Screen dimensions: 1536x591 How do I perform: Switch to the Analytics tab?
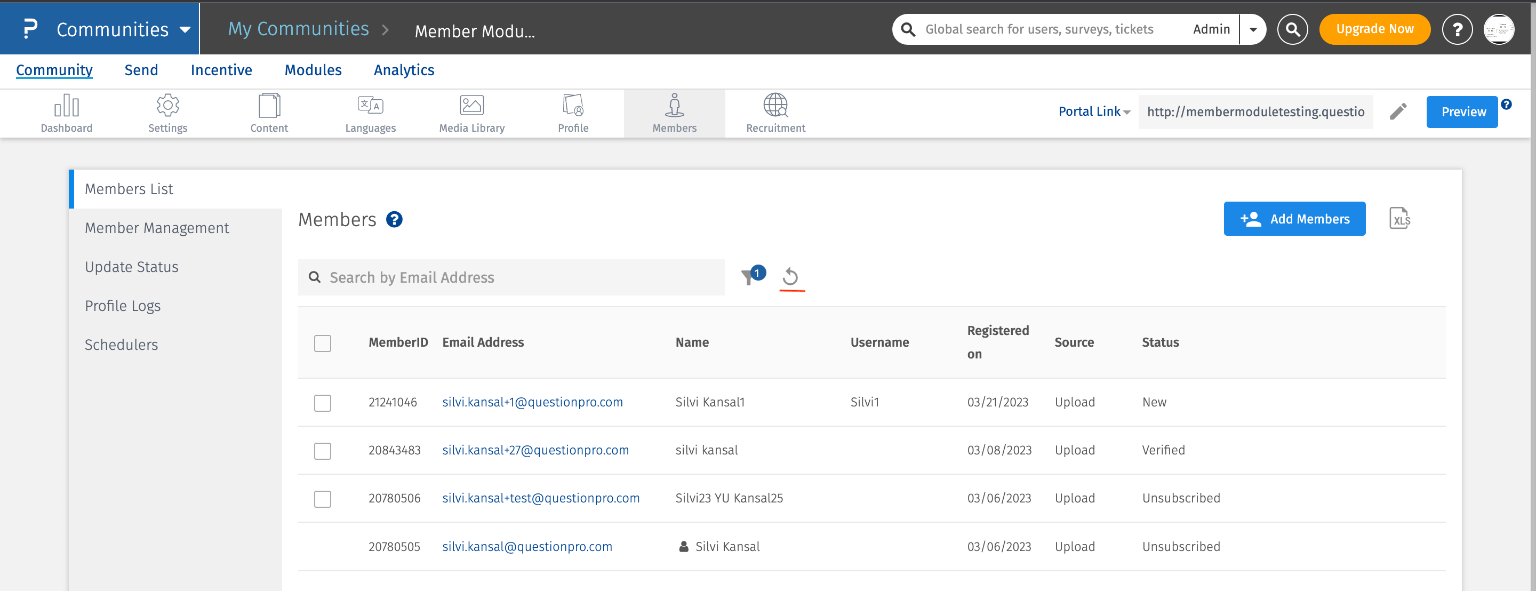point(404,70)
